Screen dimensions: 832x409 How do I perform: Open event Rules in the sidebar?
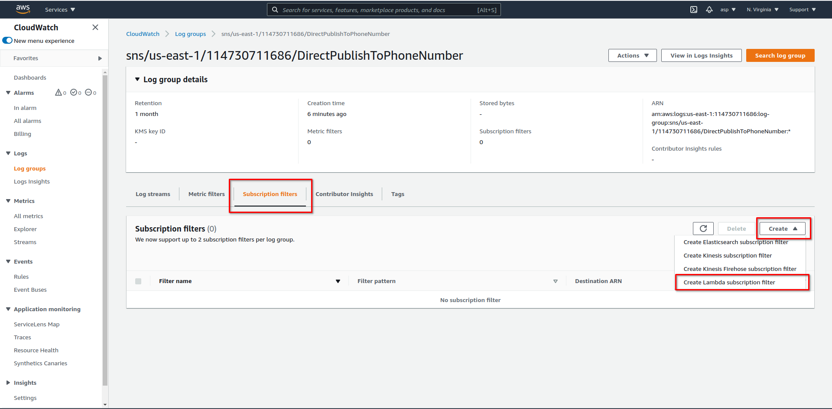(21, 277)
